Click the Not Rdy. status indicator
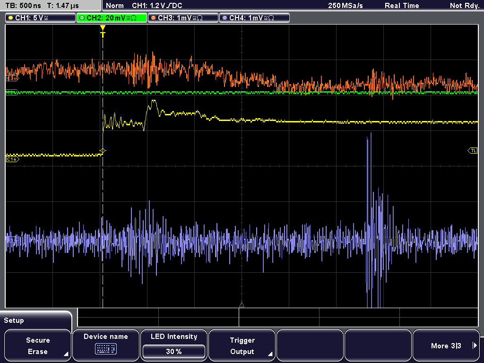This screenshot has height=363, width=484. point(465,6)
